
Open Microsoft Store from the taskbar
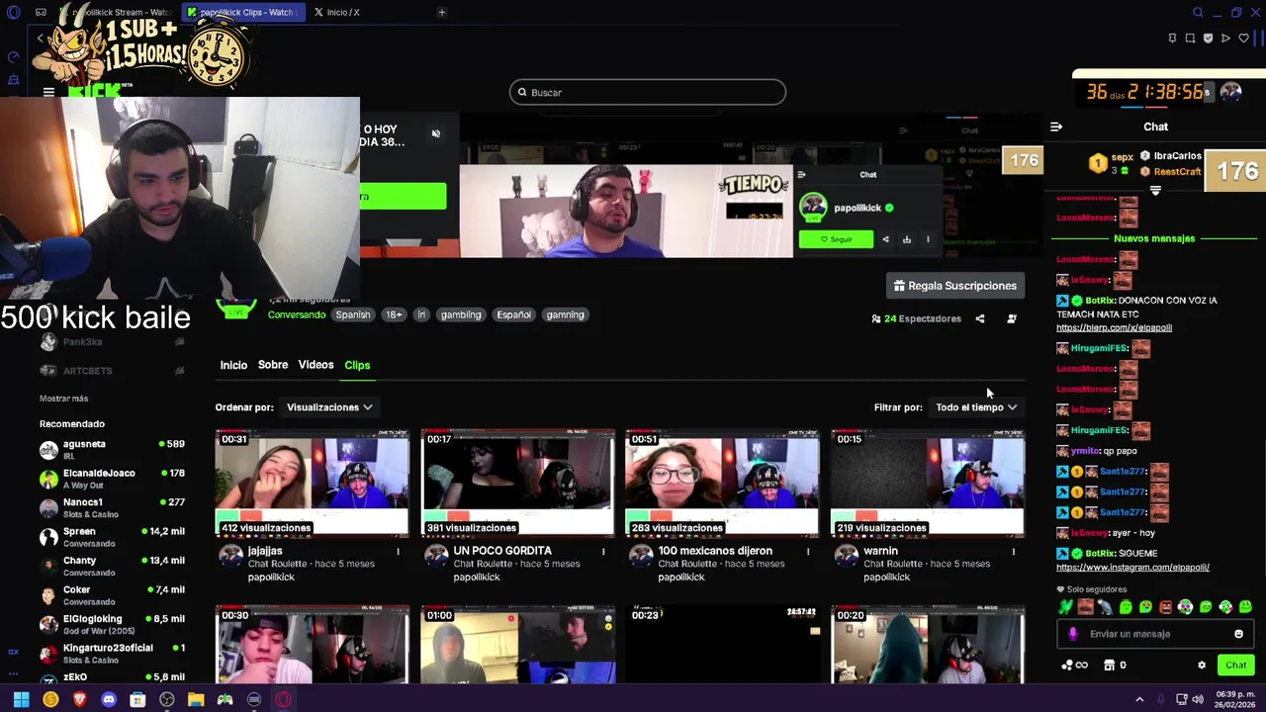point(137,699)
